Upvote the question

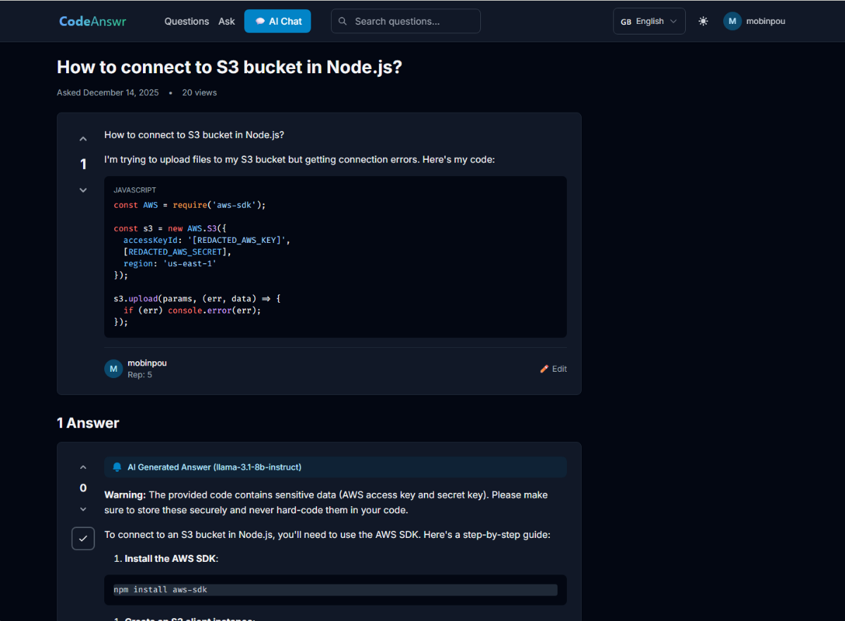coord(82,138)
